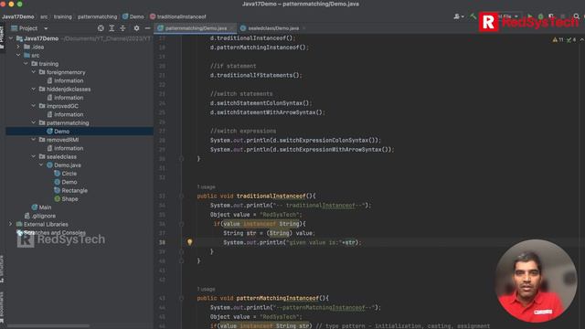Open the user account icon menu
The image size is (585, 329).
click(458, 16)
